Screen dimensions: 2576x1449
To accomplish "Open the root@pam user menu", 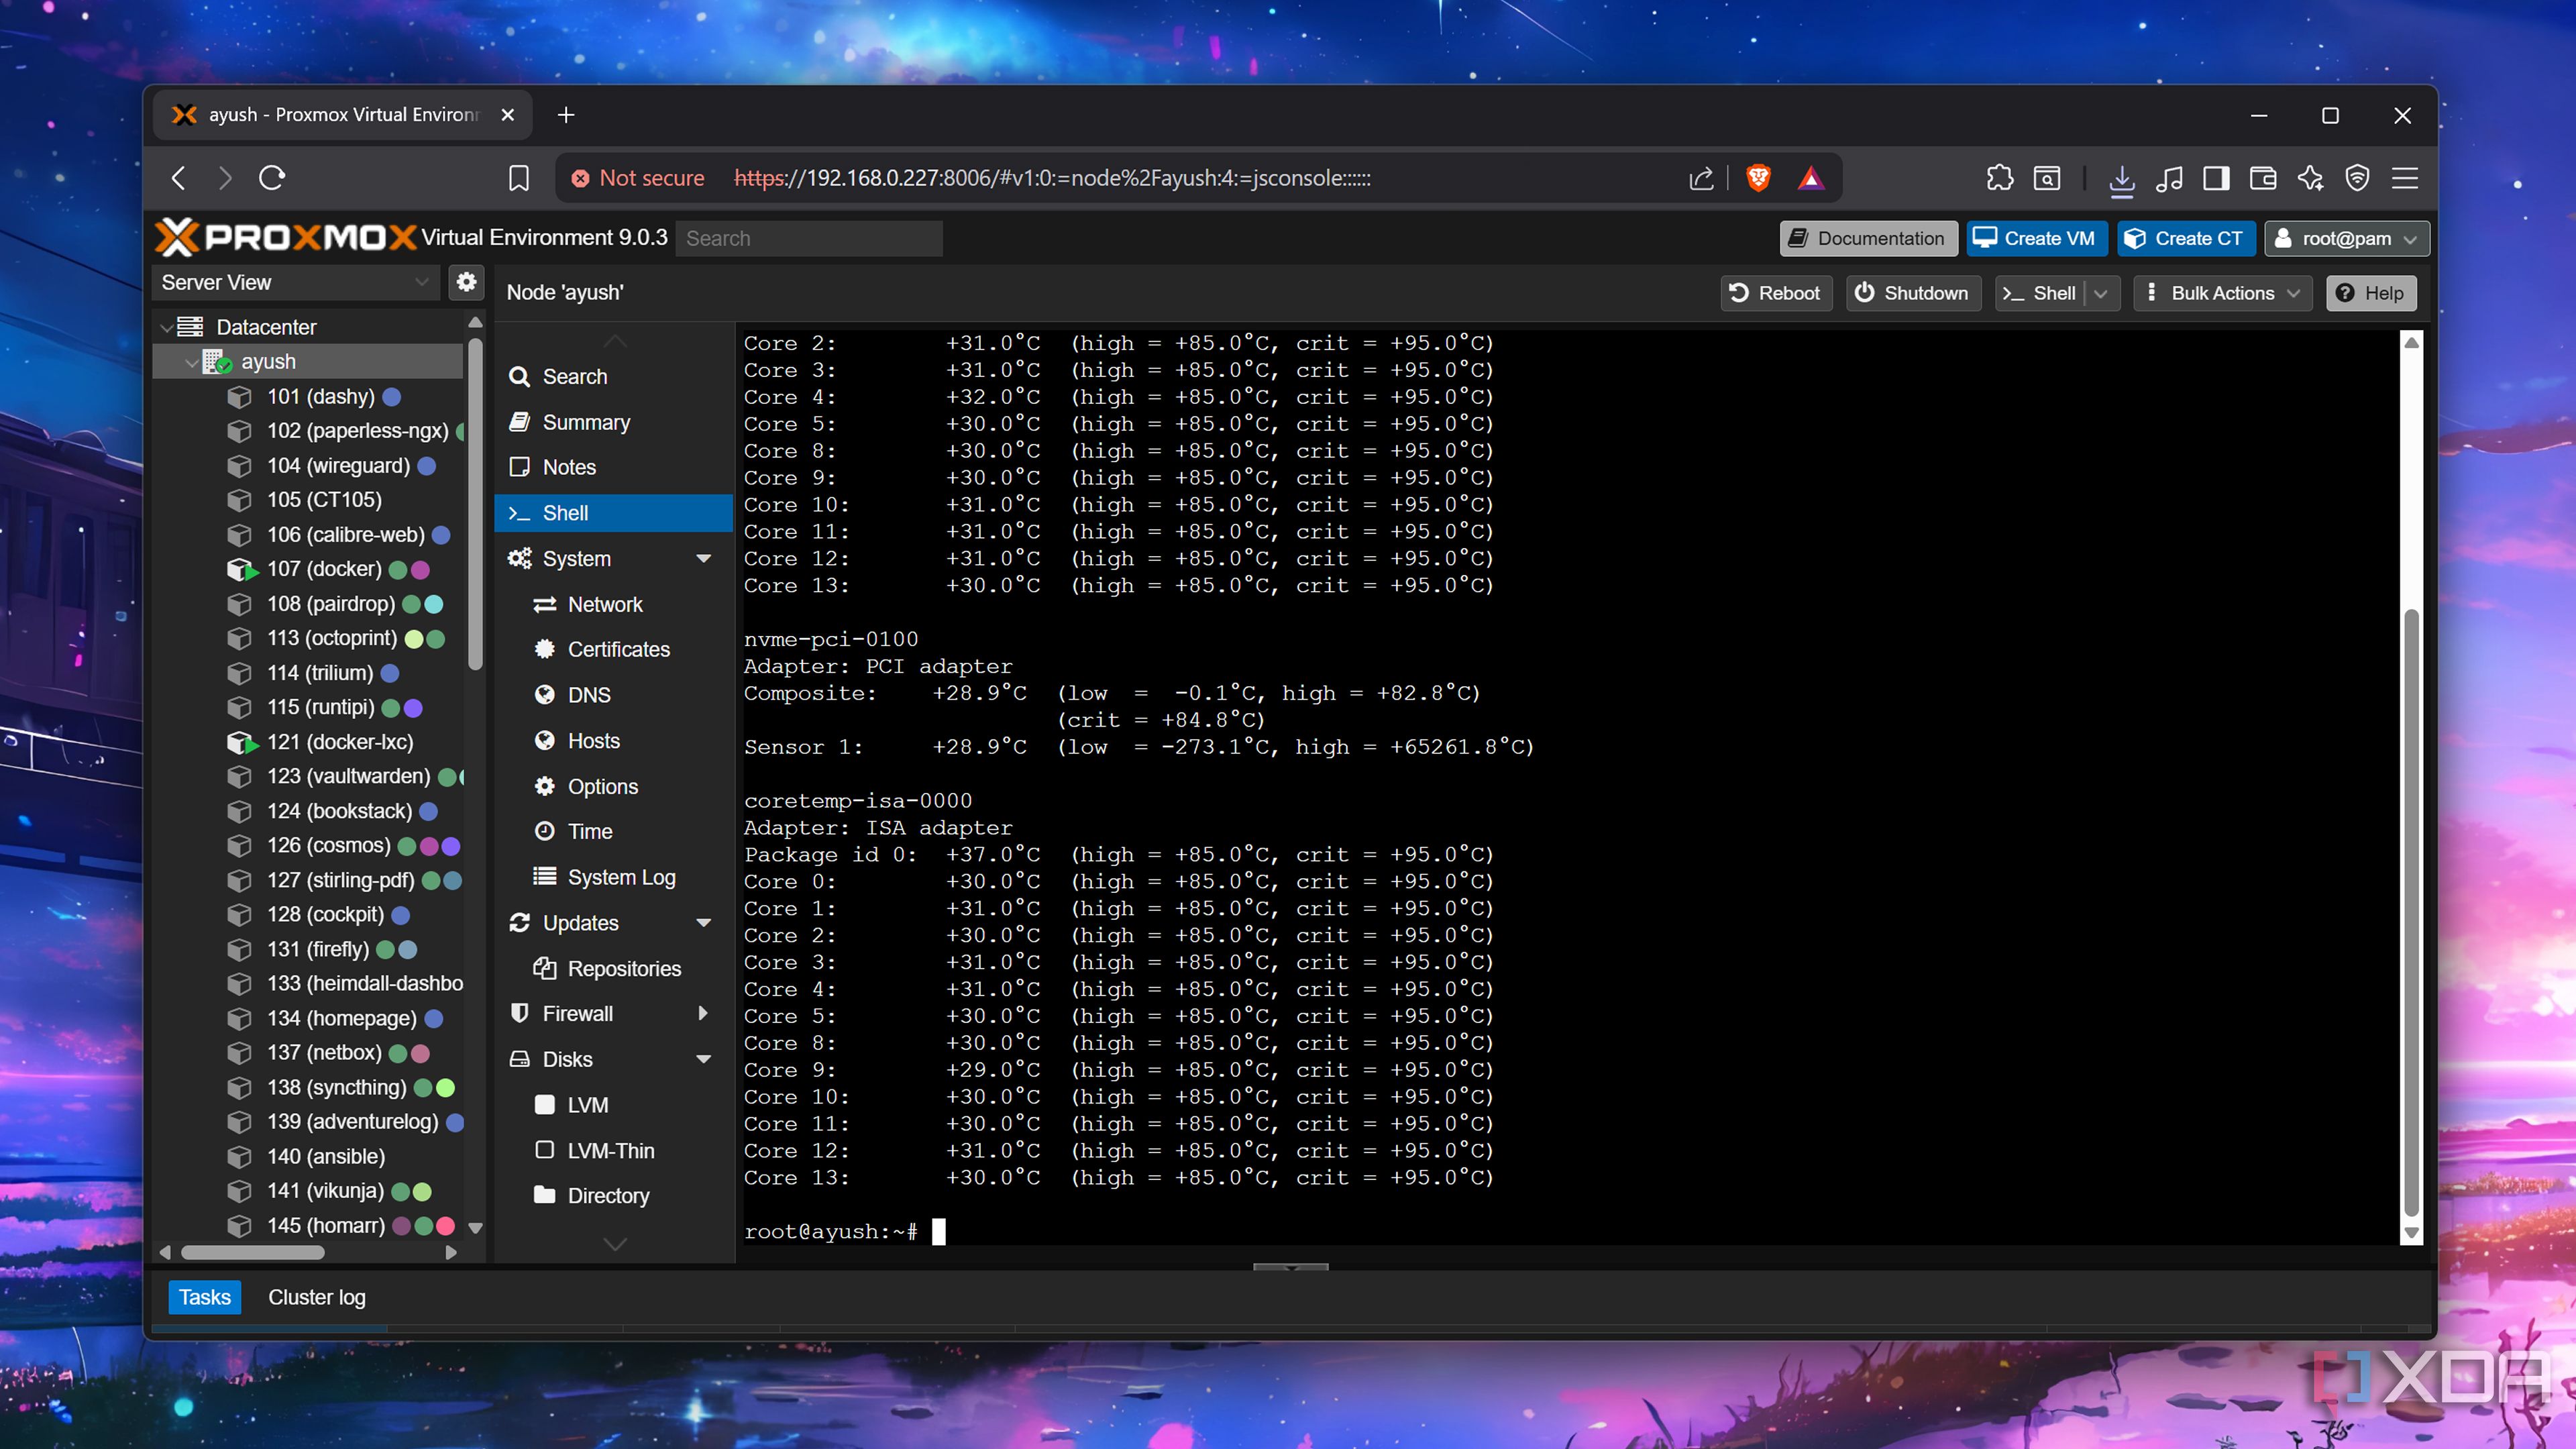I will 2346,238.
